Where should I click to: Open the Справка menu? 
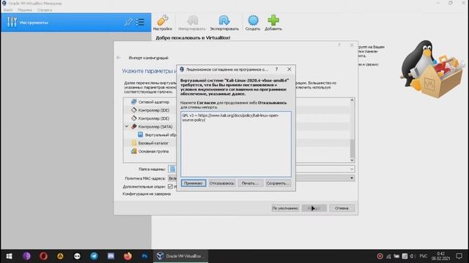(x=44, y=9)
